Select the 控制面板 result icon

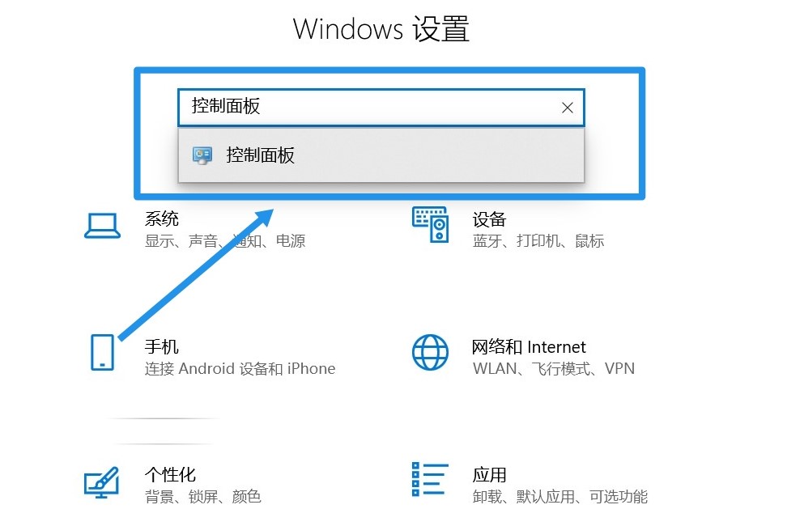(x=202, y=155)
